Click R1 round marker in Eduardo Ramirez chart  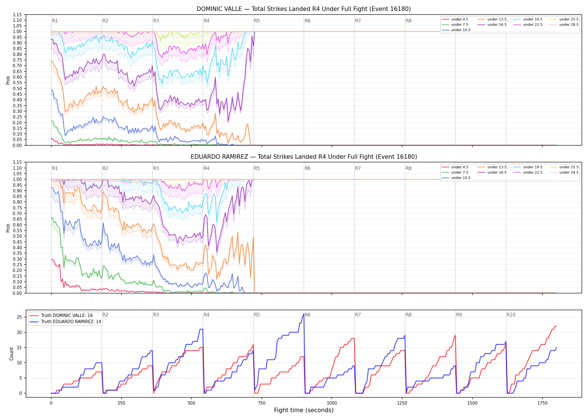[55, 168]
